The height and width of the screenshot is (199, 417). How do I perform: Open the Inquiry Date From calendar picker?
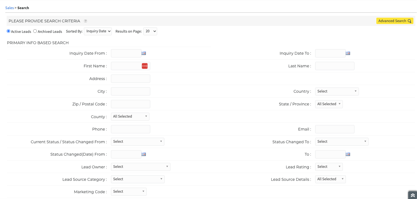pos(144,53)
